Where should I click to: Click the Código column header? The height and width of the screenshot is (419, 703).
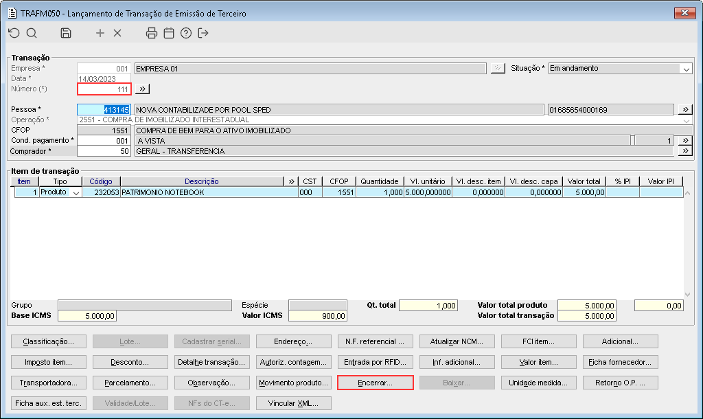101,181
